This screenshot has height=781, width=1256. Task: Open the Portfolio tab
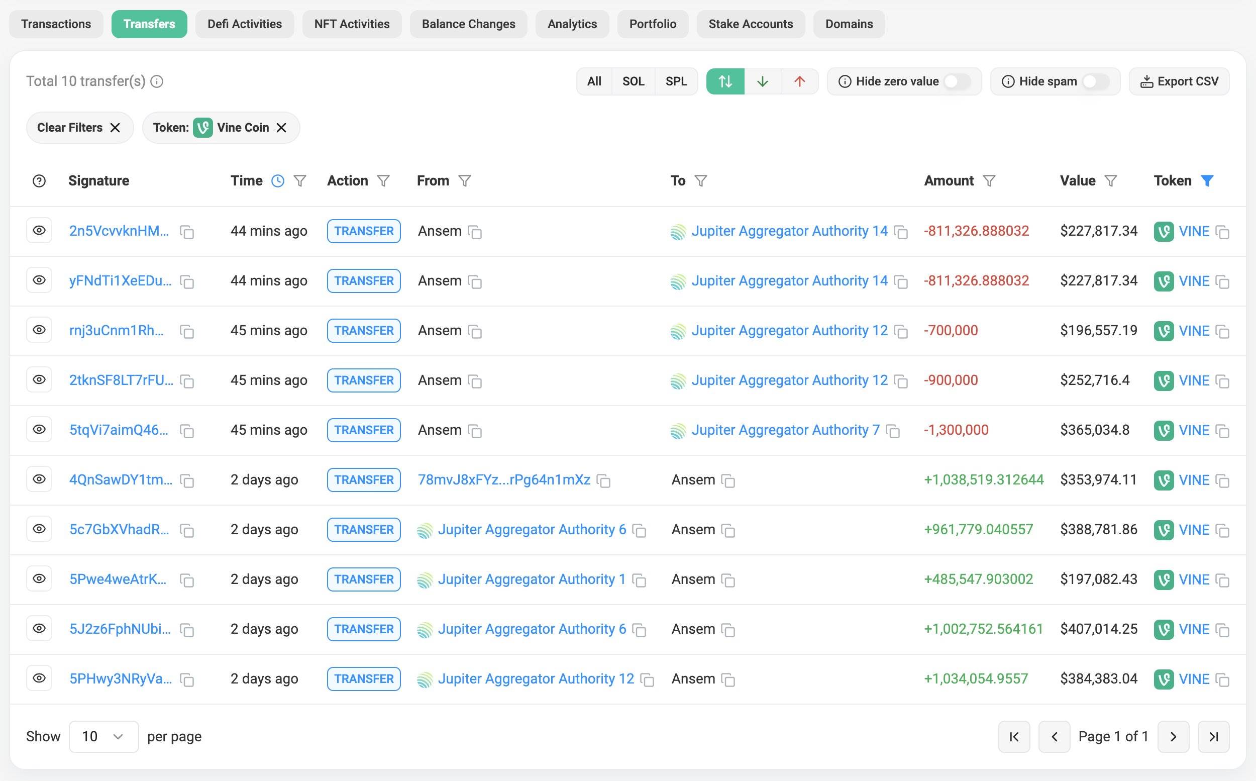pyautogui.click(x=652, y=24)
